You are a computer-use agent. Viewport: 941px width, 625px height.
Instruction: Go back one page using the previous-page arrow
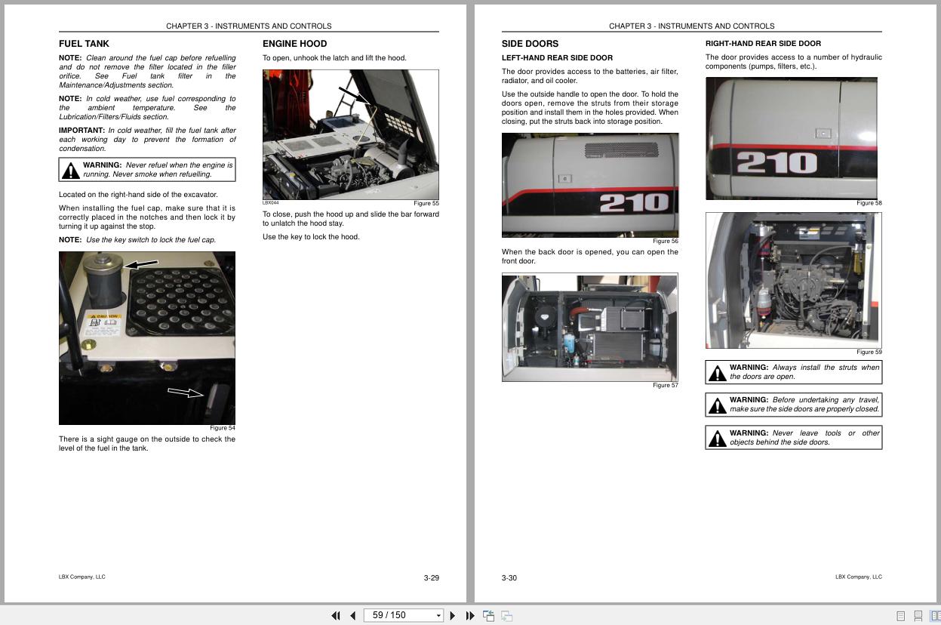coord(352,615)
